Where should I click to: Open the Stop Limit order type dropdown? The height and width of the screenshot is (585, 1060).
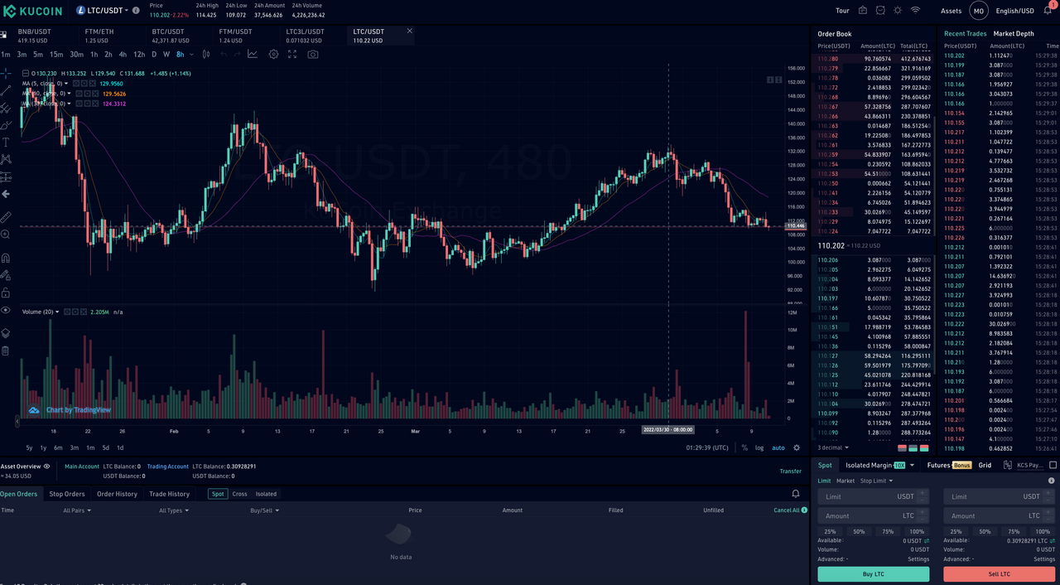(x=877, y=481)
